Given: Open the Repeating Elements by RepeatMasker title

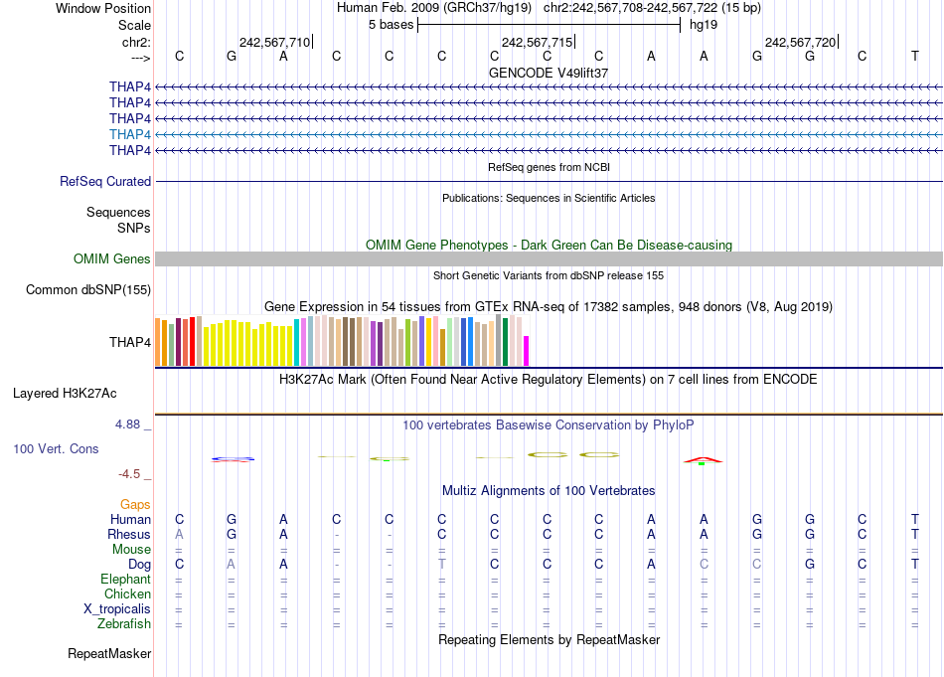Looking at the screenshot, I should pyautogui.click(x=549, y=639).
